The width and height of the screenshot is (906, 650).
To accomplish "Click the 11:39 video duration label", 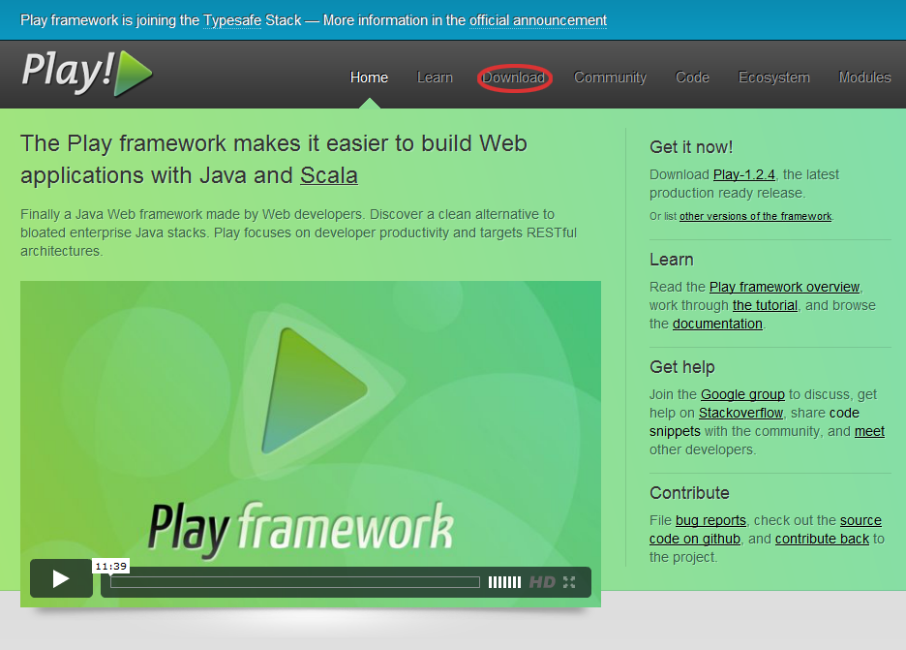I will click(x=111, y=566).
